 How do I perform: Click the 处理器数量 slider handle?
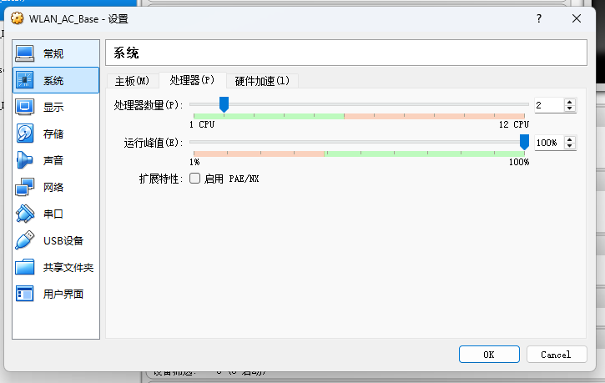(224, 104)
